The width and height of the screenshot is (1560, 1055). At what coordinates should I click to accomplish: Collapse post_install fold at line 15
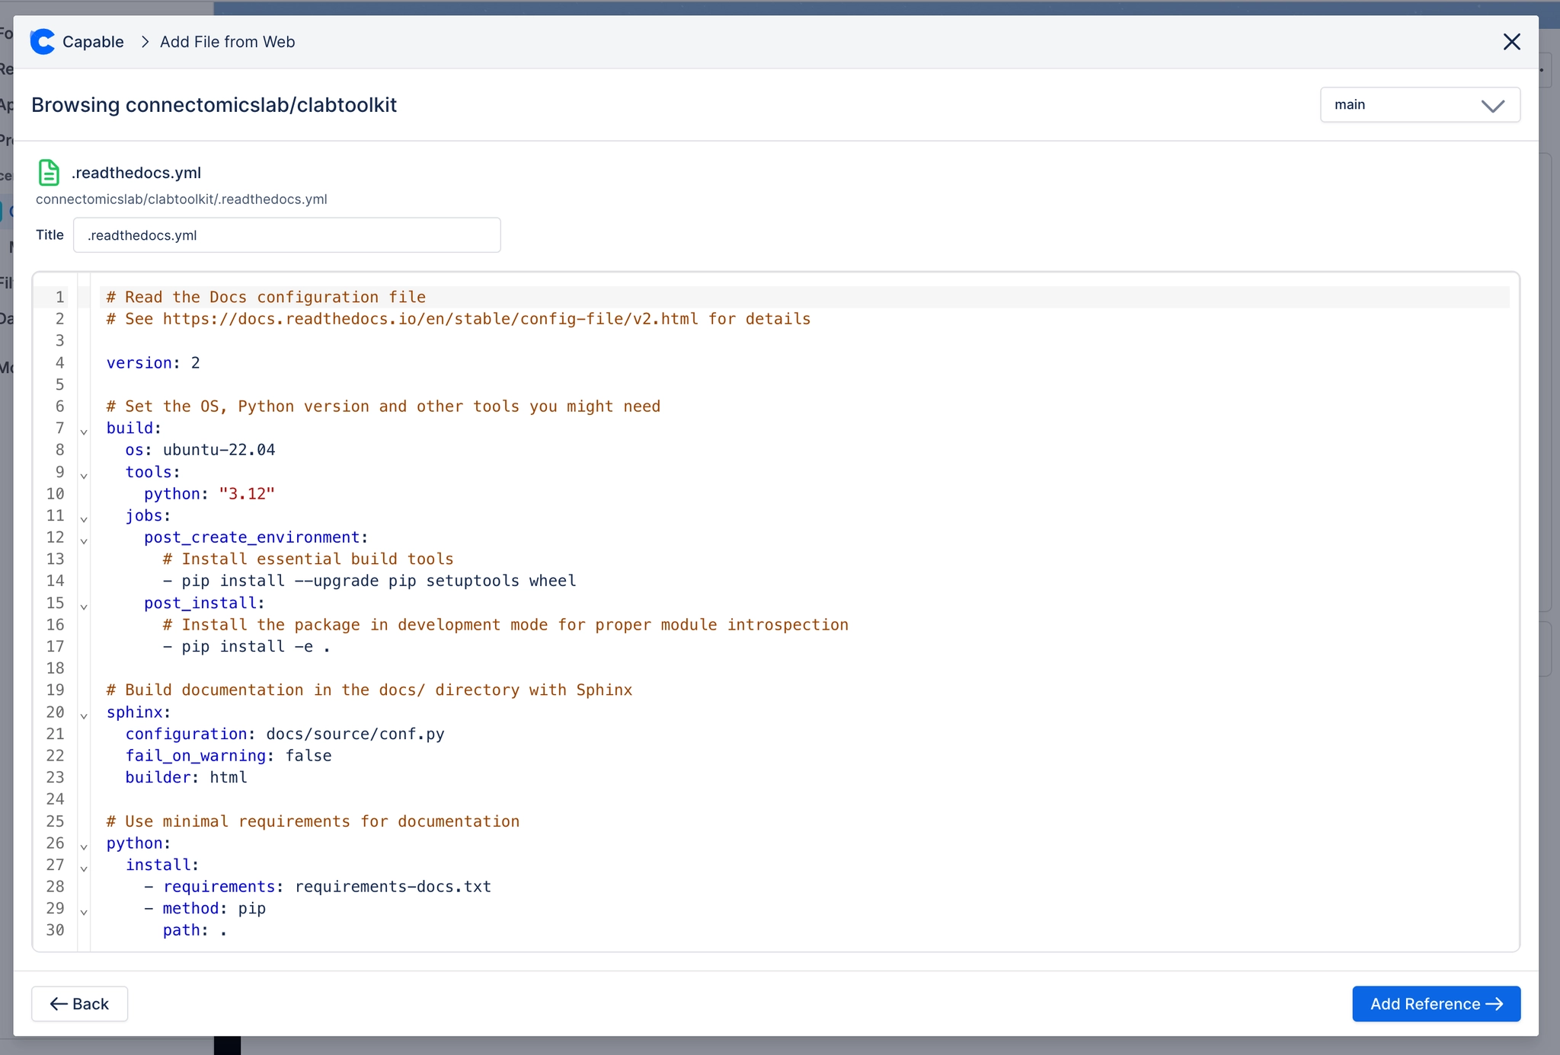tap(84, 607)
